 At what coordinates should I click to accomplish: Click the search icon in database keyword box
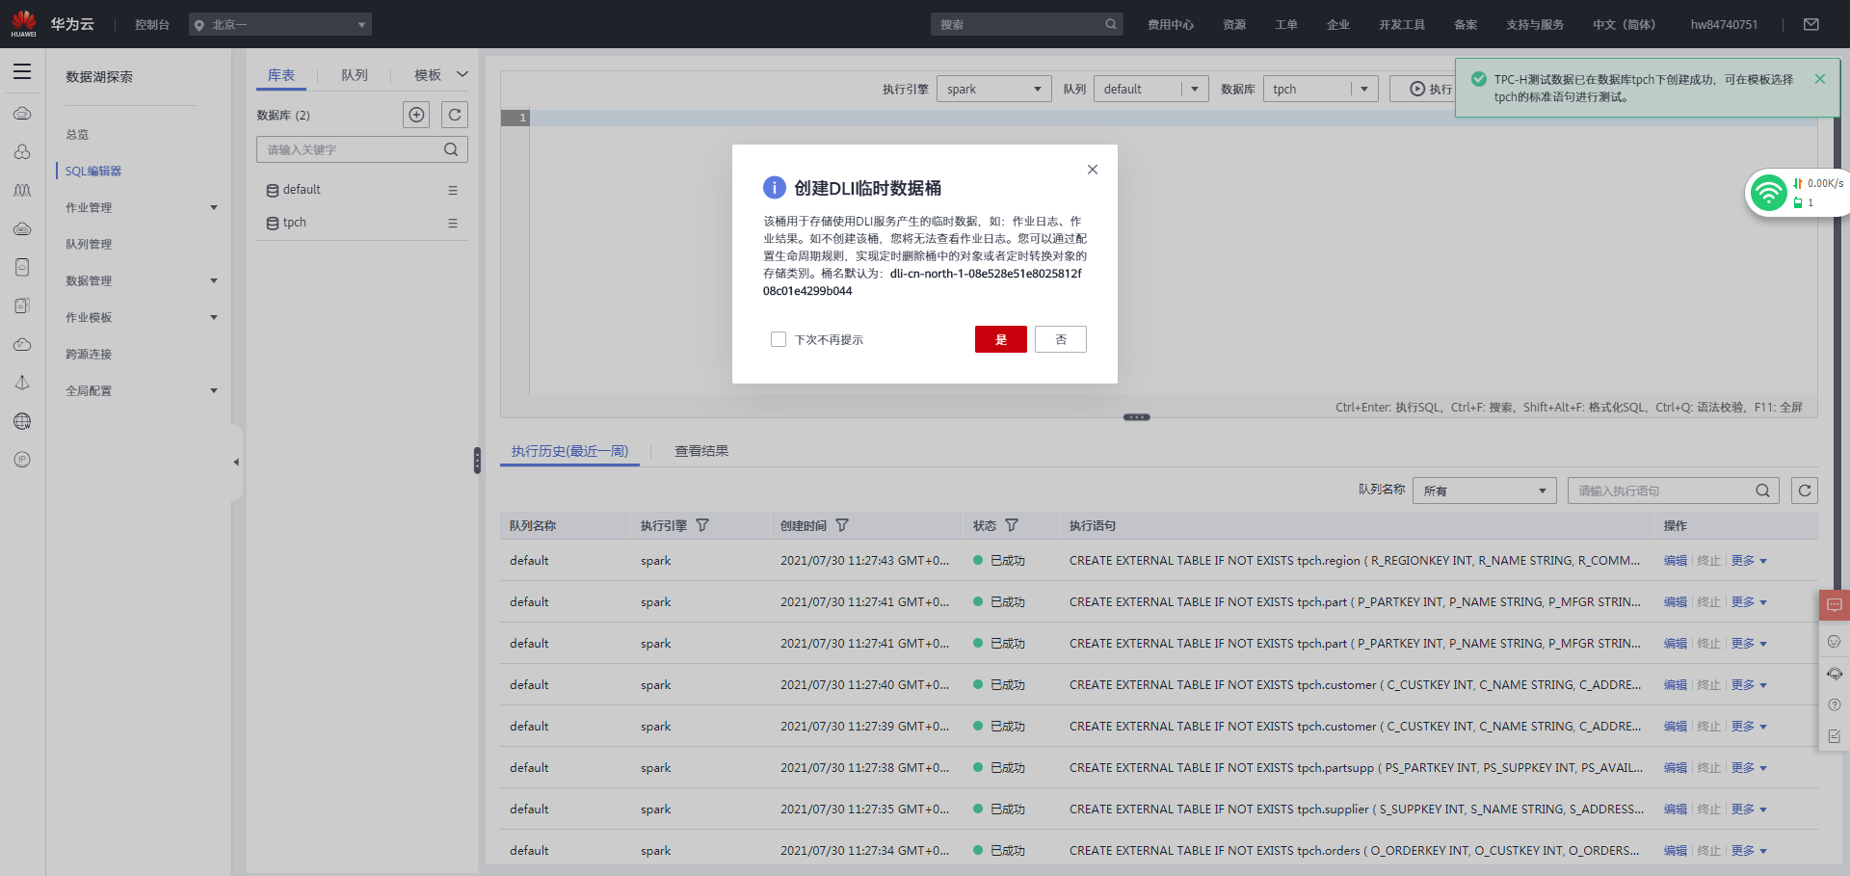[x=451, y=149]
